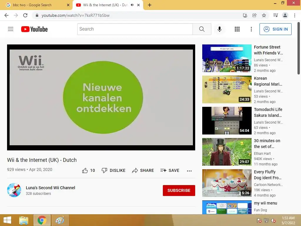301x226 pixels.
Task: Close the Wii & the Internet tab
Action: click(x=138, y=5)
